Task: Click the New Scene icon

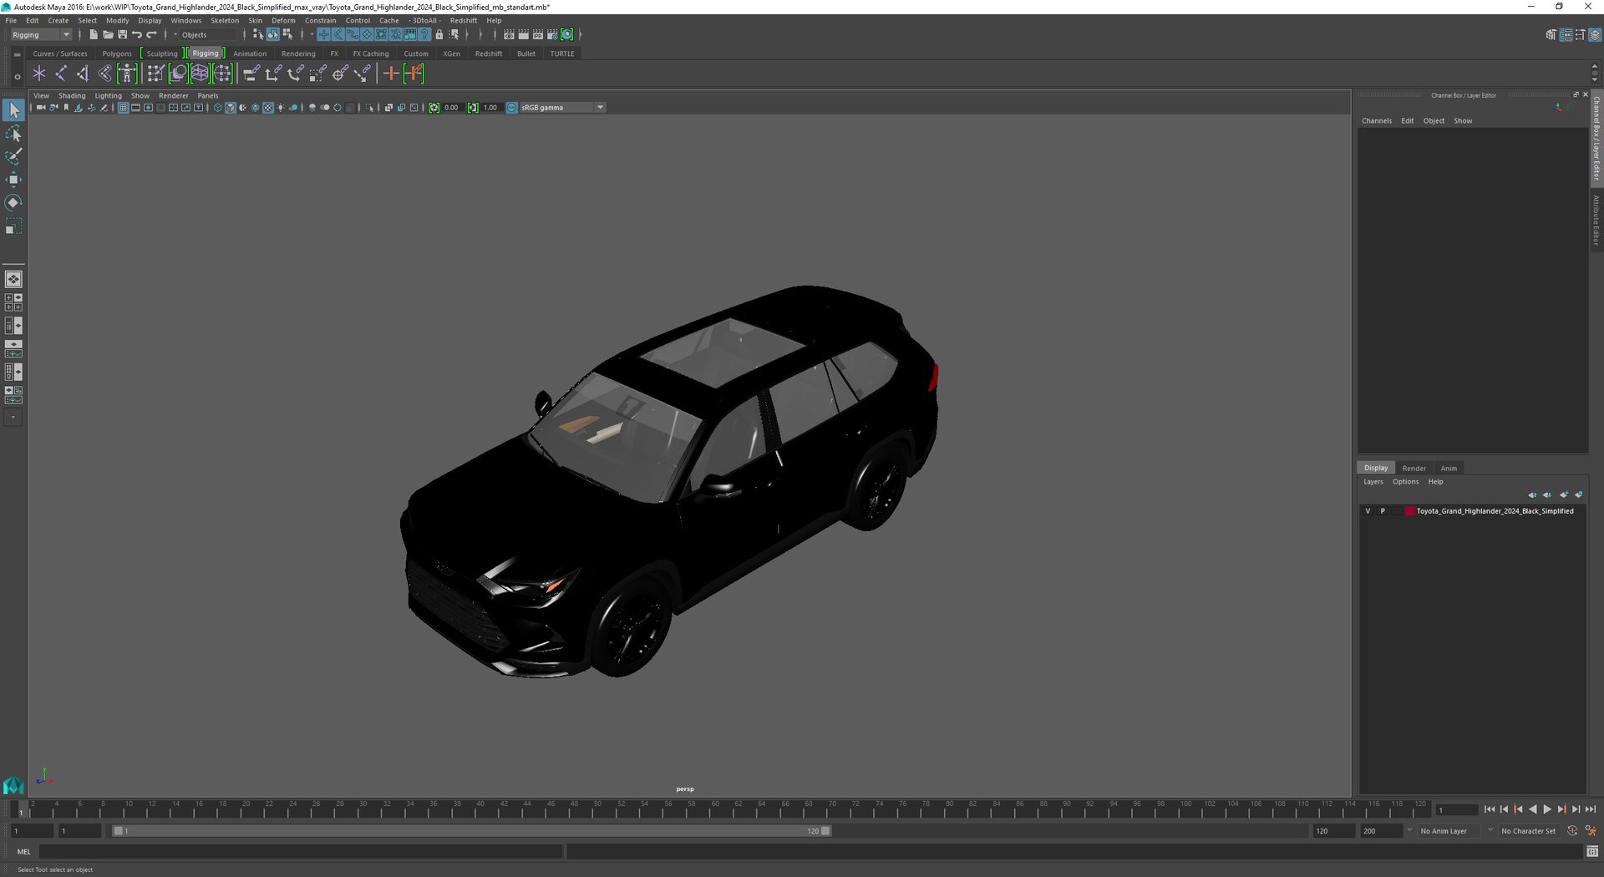Action: coord(94,34)
